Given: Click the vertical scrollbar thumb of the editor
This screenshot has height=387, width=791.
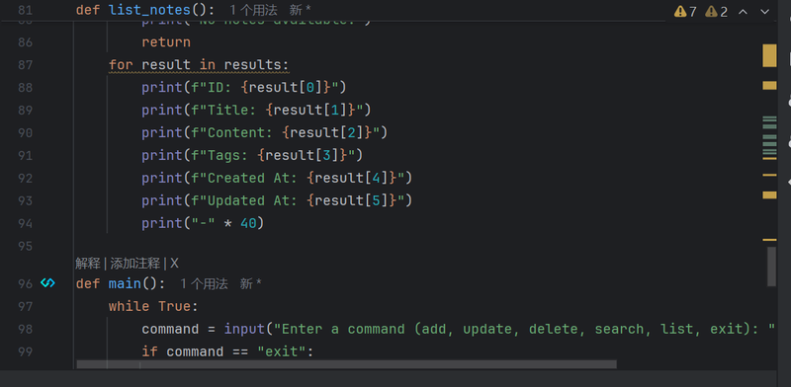Looking at the screenshot, I should click(x=772, y=267).
